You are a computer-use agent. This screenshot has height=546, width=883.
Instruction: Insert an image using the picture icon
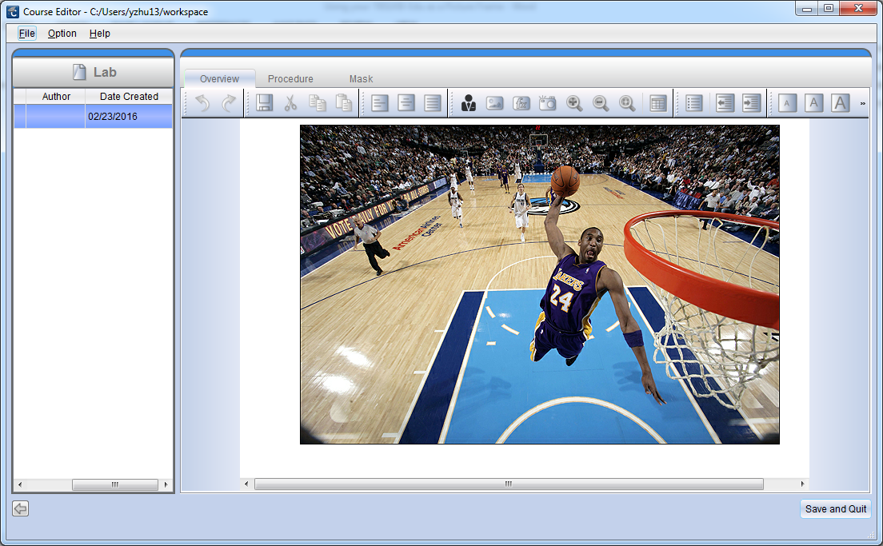tap(495, 102)
